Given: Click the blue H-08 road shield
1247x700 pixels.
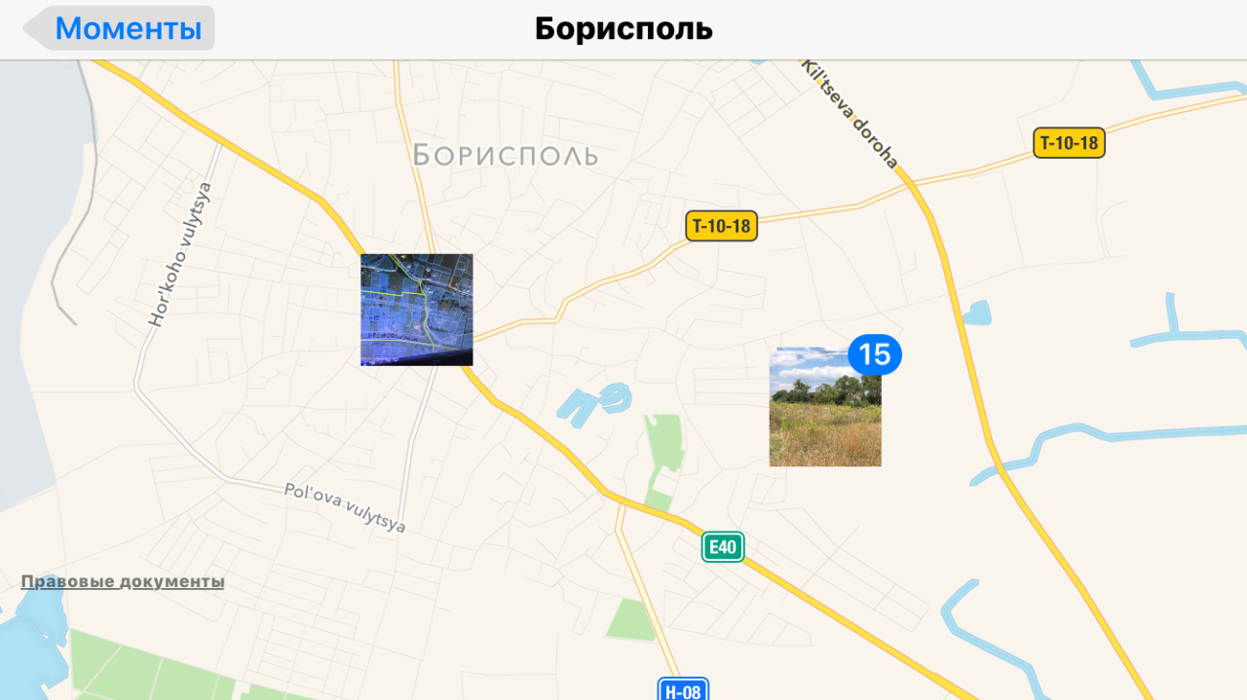Looking at the screenshot, I should point(683,690).
